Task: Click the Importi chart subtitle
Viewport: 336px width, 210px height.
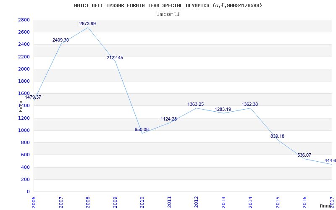Action: click(168, 14)
